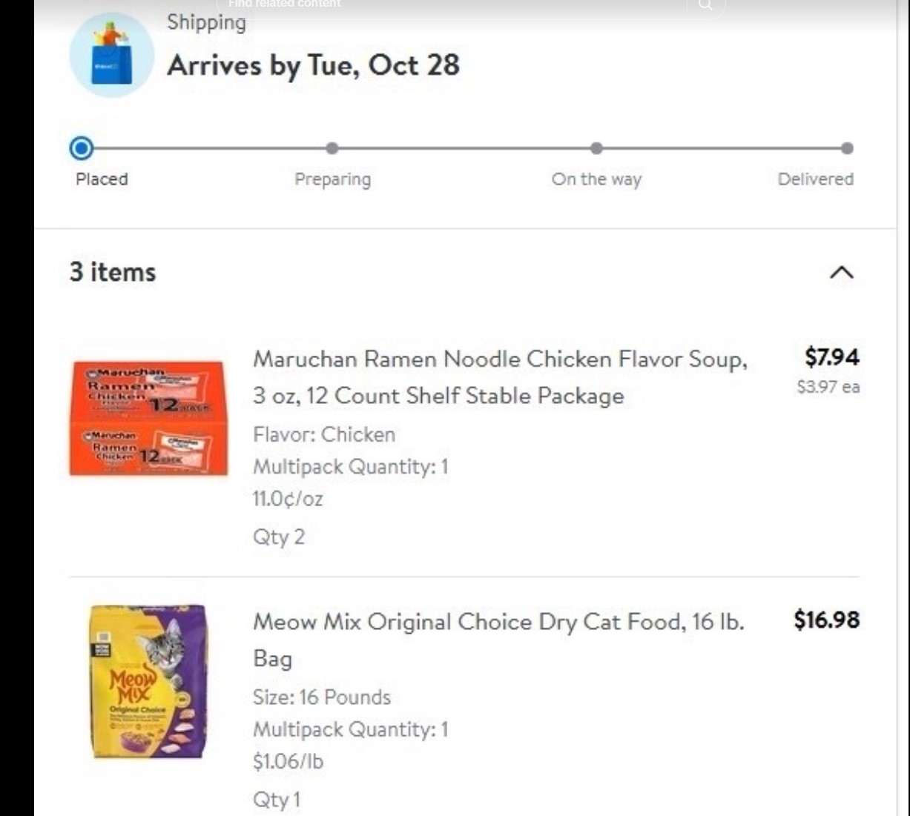910x816 pixels.
Task: Click the 3 items section heading
Action: [113, 272]
